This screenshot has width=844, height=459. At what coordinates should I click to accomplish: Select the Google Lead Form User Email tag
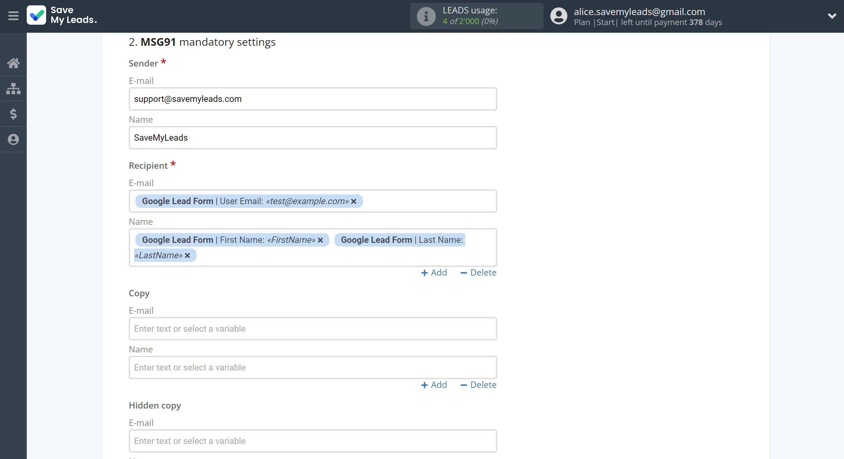[x=249, y=201]
